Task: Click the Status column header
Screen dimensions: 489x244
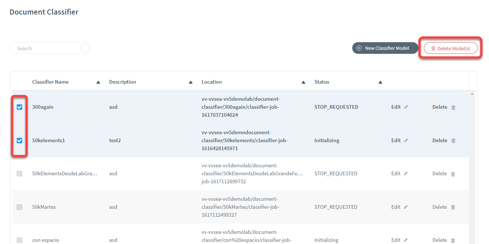Action: click(322, 82)
